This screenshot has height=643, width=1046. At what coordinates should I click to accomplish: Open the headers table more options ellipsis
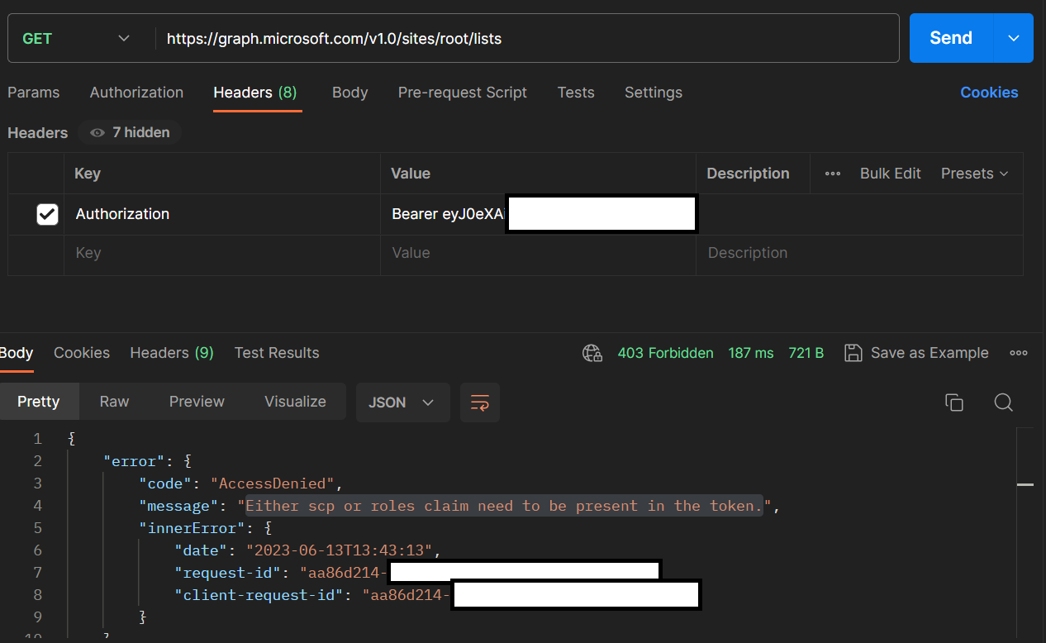(x=833, y=174)
